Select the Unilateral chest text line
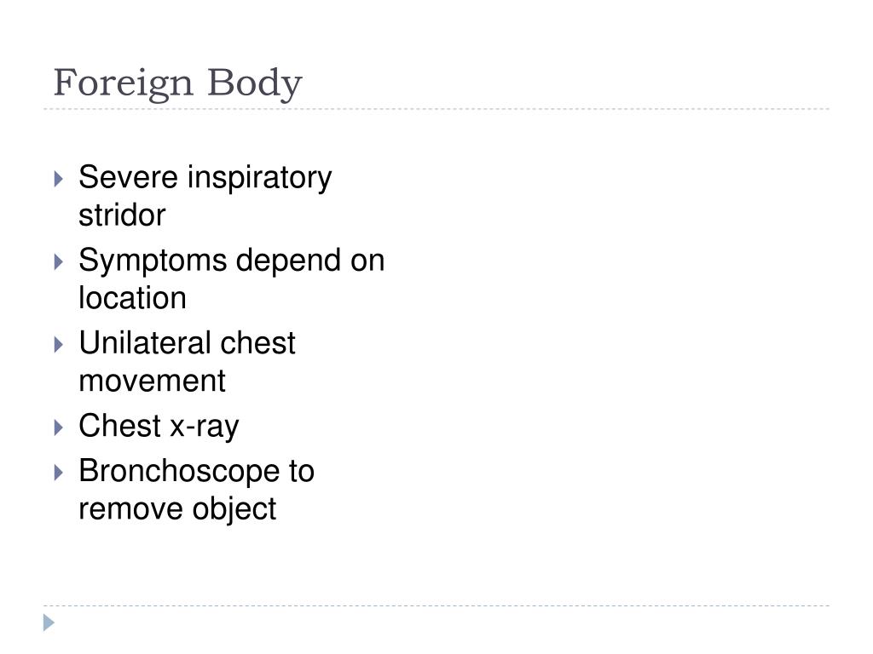The image size is (873, 654). pyautogui.click(x=187, y=343)
